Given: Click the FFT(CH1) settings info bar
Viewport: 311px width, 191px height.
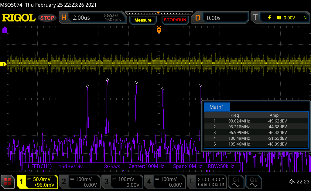Looking at the screenshot, I should tap(132, 166).
